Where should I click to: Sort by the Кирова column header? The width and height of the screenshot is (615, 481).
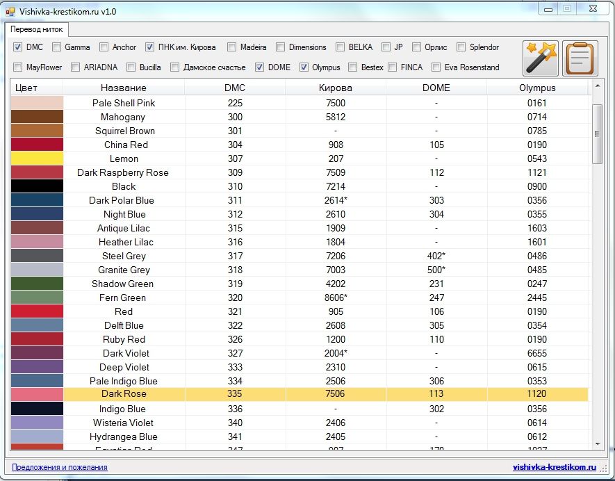coord(336,88)
